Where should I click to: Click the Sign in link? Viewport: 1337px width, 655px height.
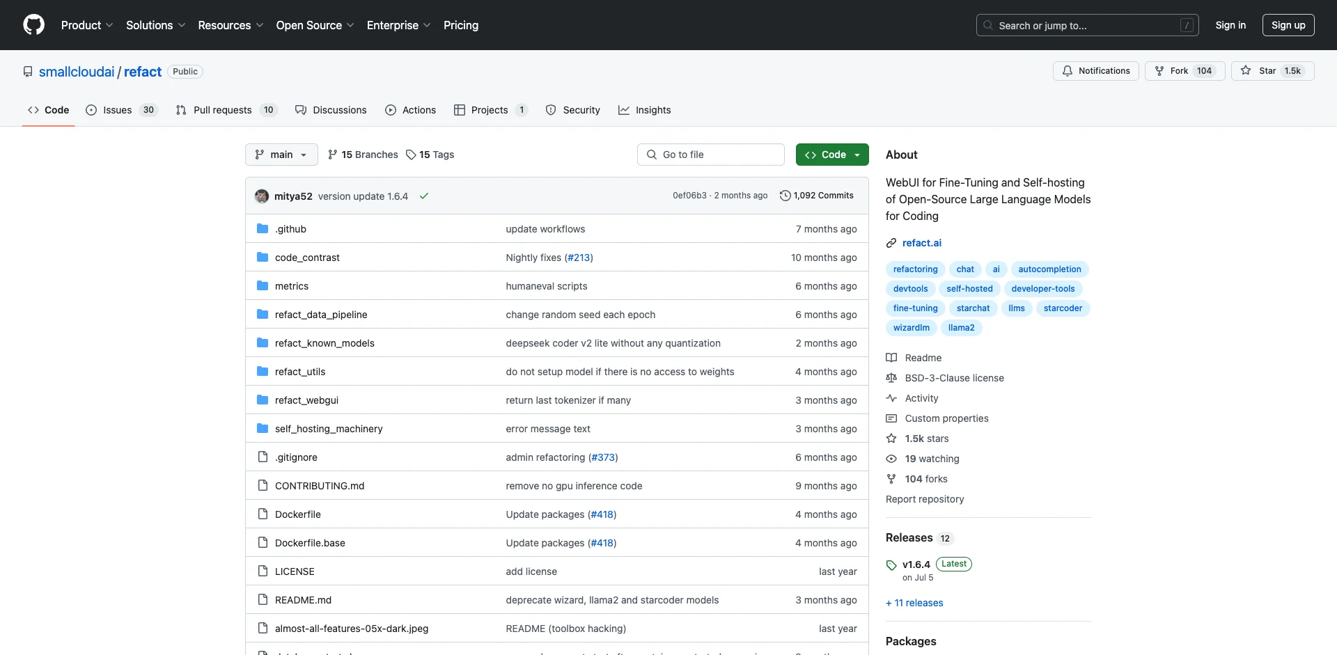(x=1230, y=25)
